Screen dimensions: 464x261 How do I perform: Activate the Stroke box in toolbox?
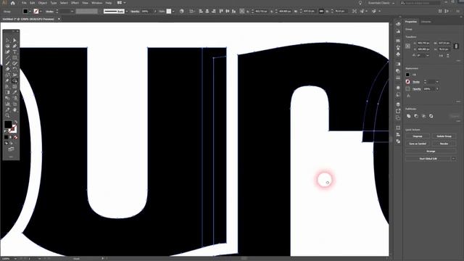coord(13,129)
